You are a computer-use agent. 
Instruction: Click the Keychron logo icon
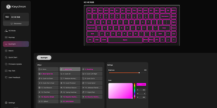pyautogui.click(x=8, y=7)
